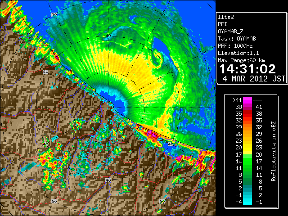Select the 'PPI' scan type text

coord(222,24)
